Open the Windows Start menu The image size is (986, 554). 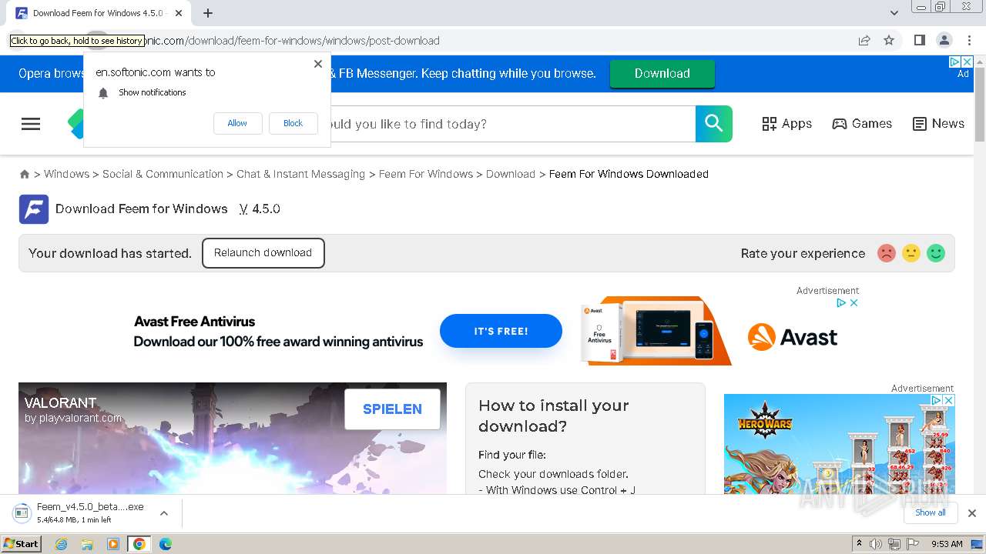click(x=21, y=543)
